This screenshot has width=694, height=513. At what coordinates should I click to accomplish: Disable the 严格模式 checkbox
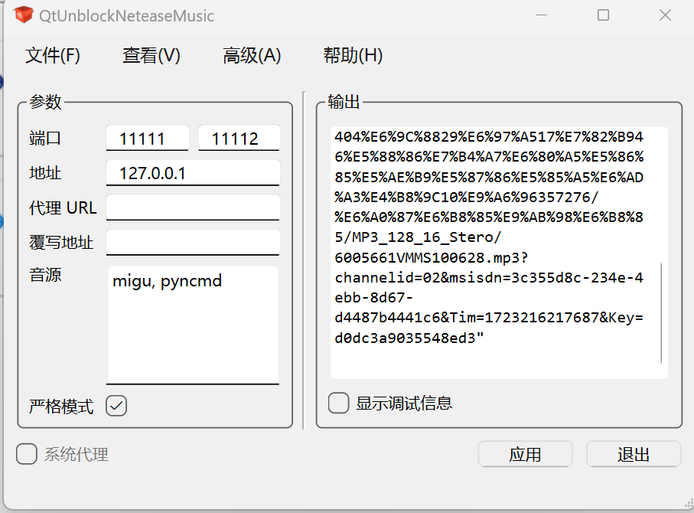(x=116, y=406)
